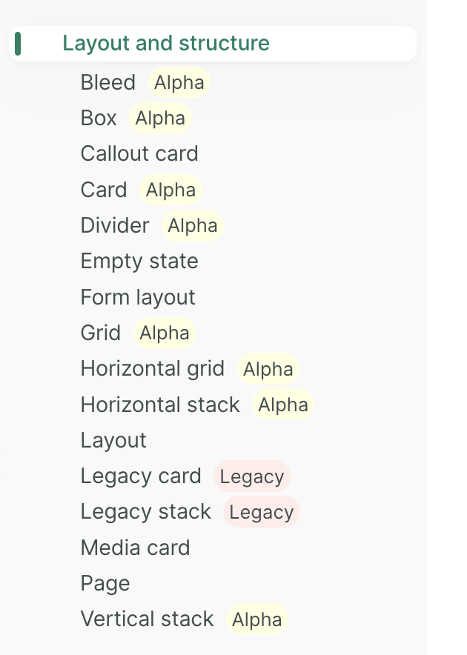
Task: Navigate to the Page component documentation
Action: click(x=105, y=583)
